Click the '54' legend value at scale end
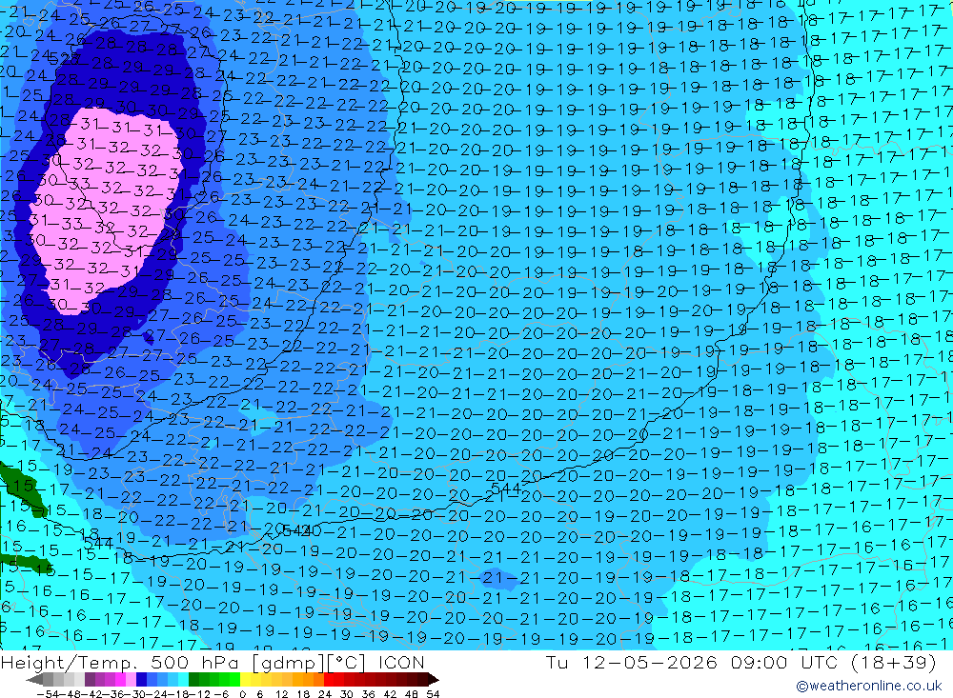Viewport: 953px width, 698px height. point(434,694)
